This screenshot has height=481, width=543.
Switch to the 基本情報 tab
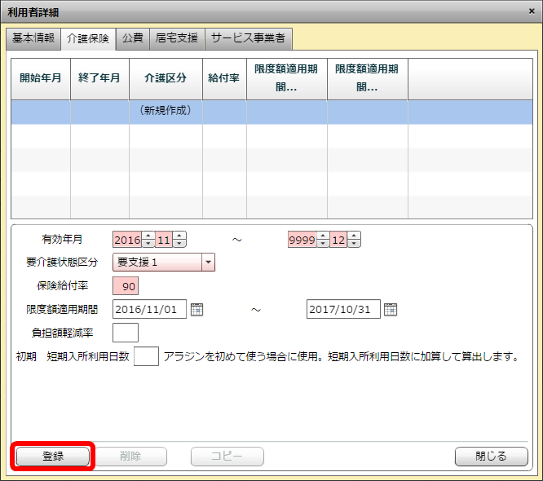coord(33,38)
